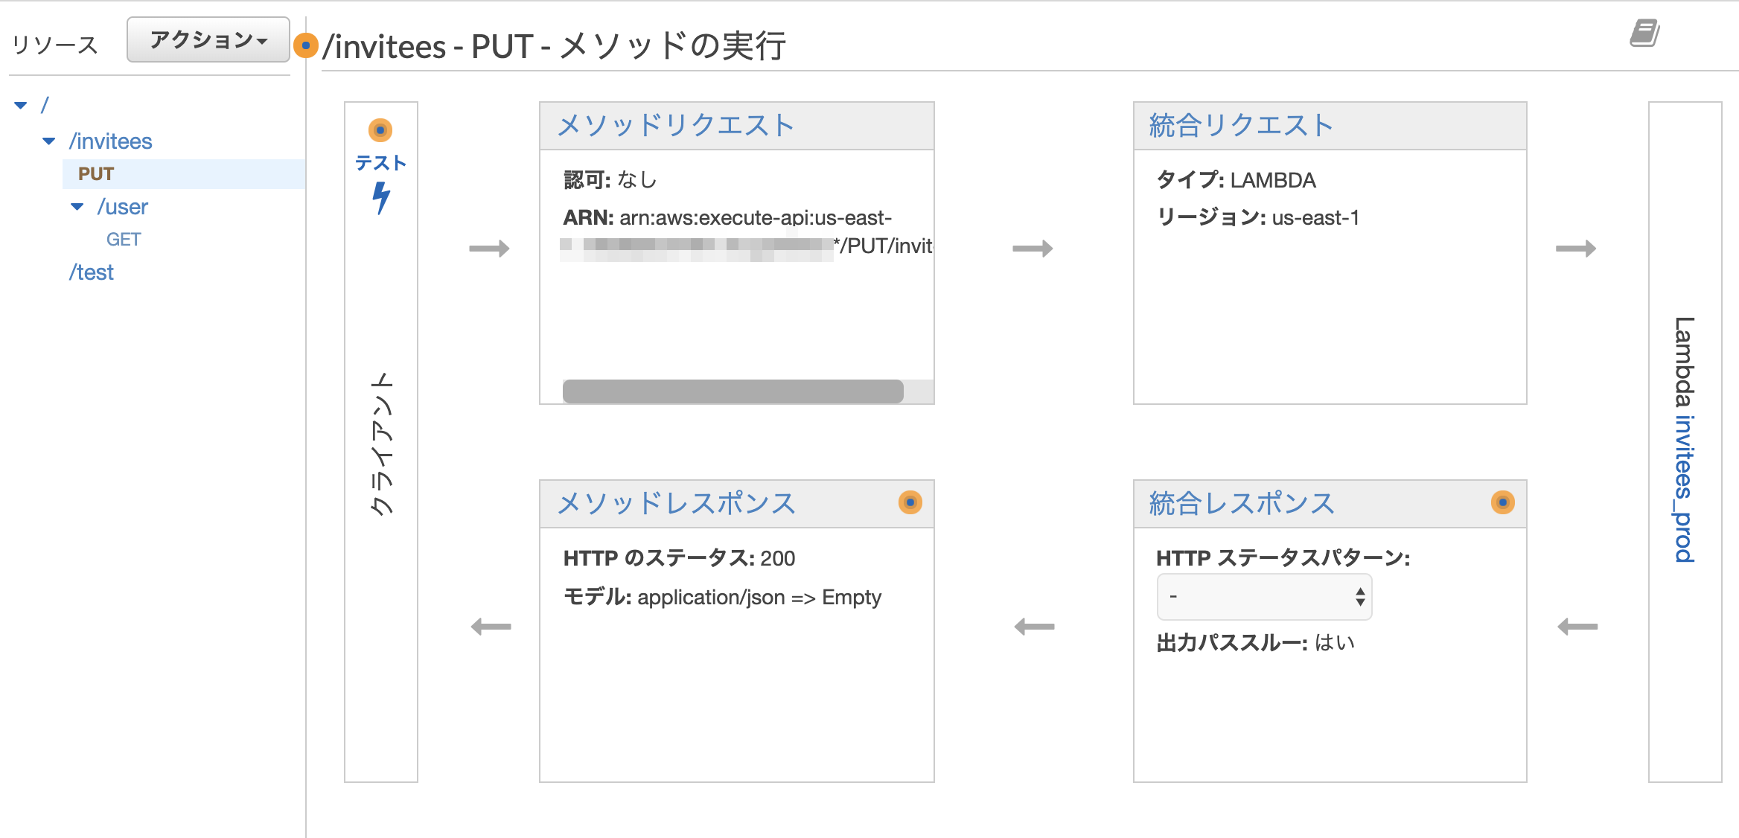Open the invitees_prod Lambda function link

tap(1684, 488)
